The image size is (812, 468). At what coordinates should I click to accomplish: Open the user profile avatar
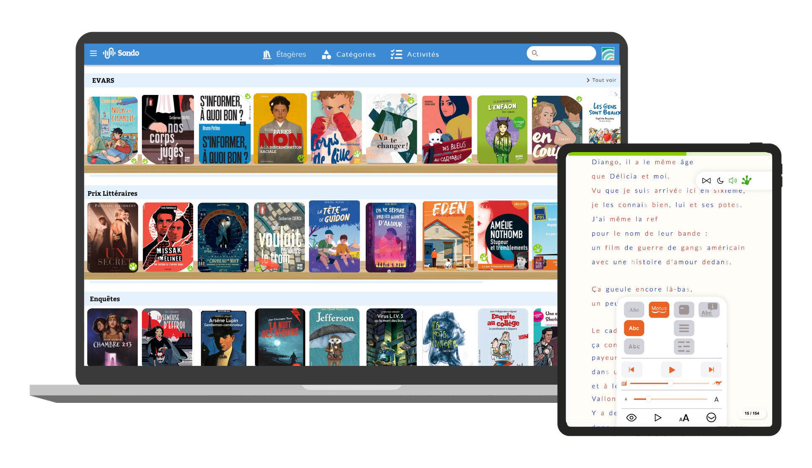tap(608, 53)
